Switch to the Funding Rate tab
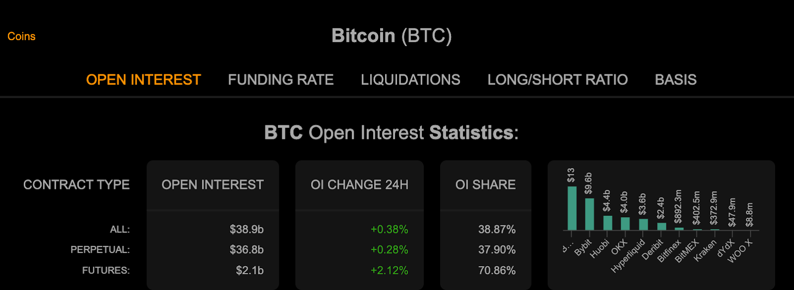 pos(280,80)
